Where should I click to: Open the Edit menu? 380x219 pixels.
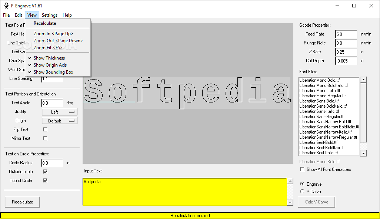pos(19,15)
